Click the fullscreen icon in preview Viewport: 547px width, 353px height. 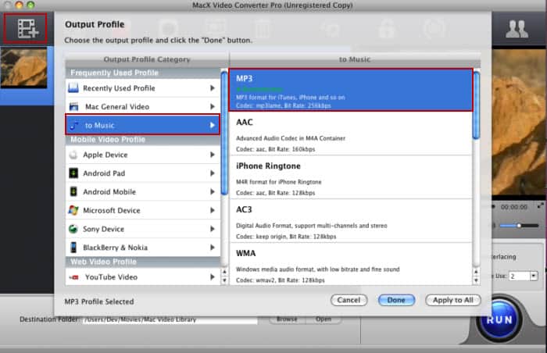pyautogui.click(x=541, y=206)
